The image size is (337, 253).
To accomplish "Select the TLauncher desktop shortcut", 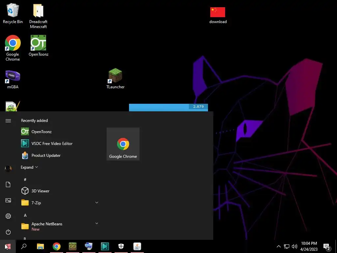I will (x=116, y=78).
